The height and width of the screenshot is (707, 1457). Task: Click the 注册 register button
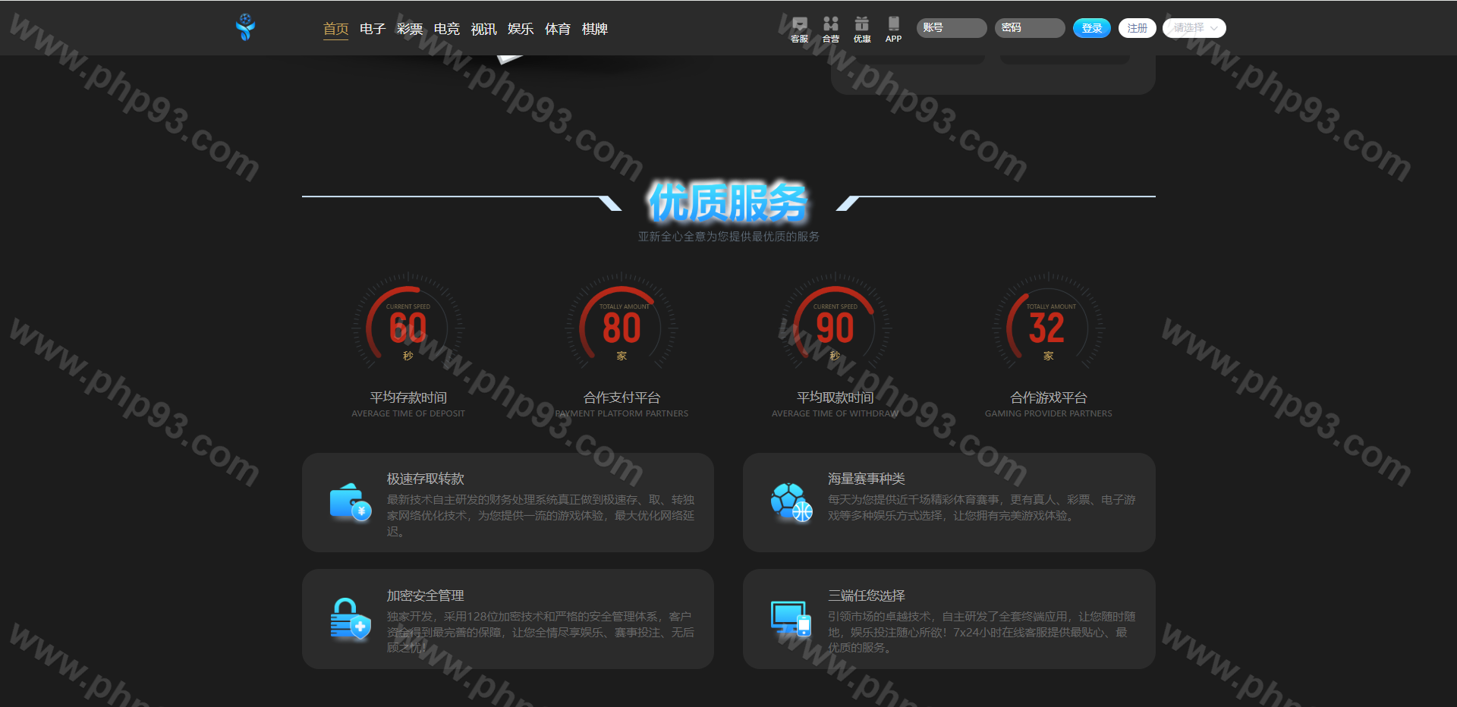(x=1137, y=28)
